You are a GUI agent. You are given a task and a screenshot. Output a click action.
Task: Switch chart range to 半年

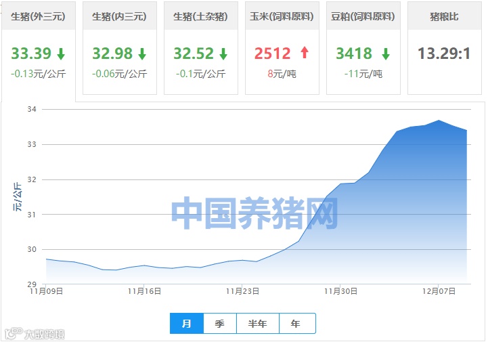point(258,324)
